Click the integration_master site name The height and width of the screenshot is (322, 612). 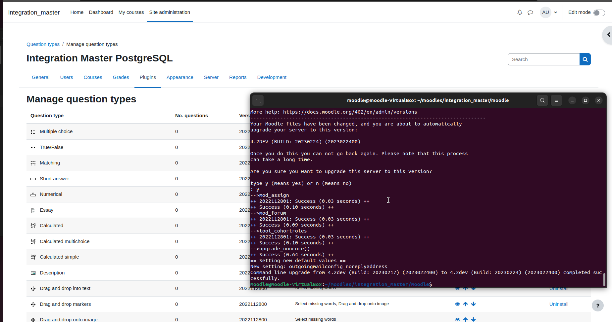(34, 13)
